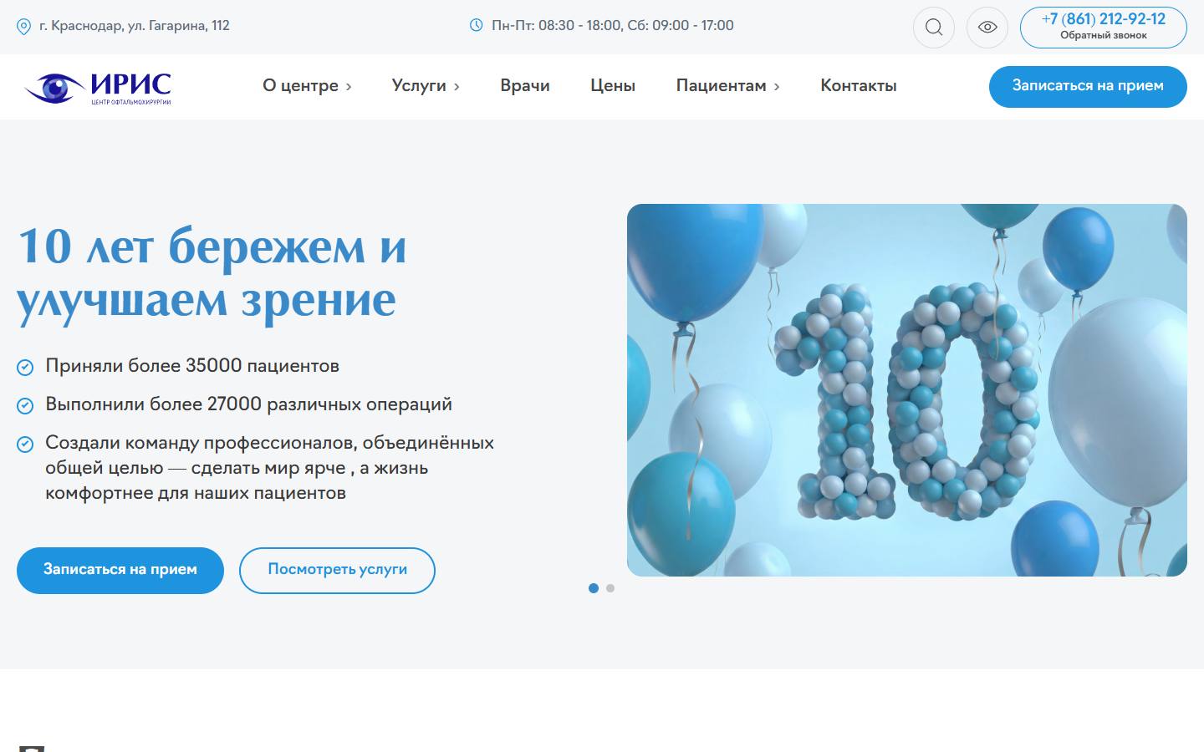Image resolution: width=1204 pixels, height=752 pixels.
Task: Click 'Создали команду профессионалов' paragraph
Action: tap(269, 468)
